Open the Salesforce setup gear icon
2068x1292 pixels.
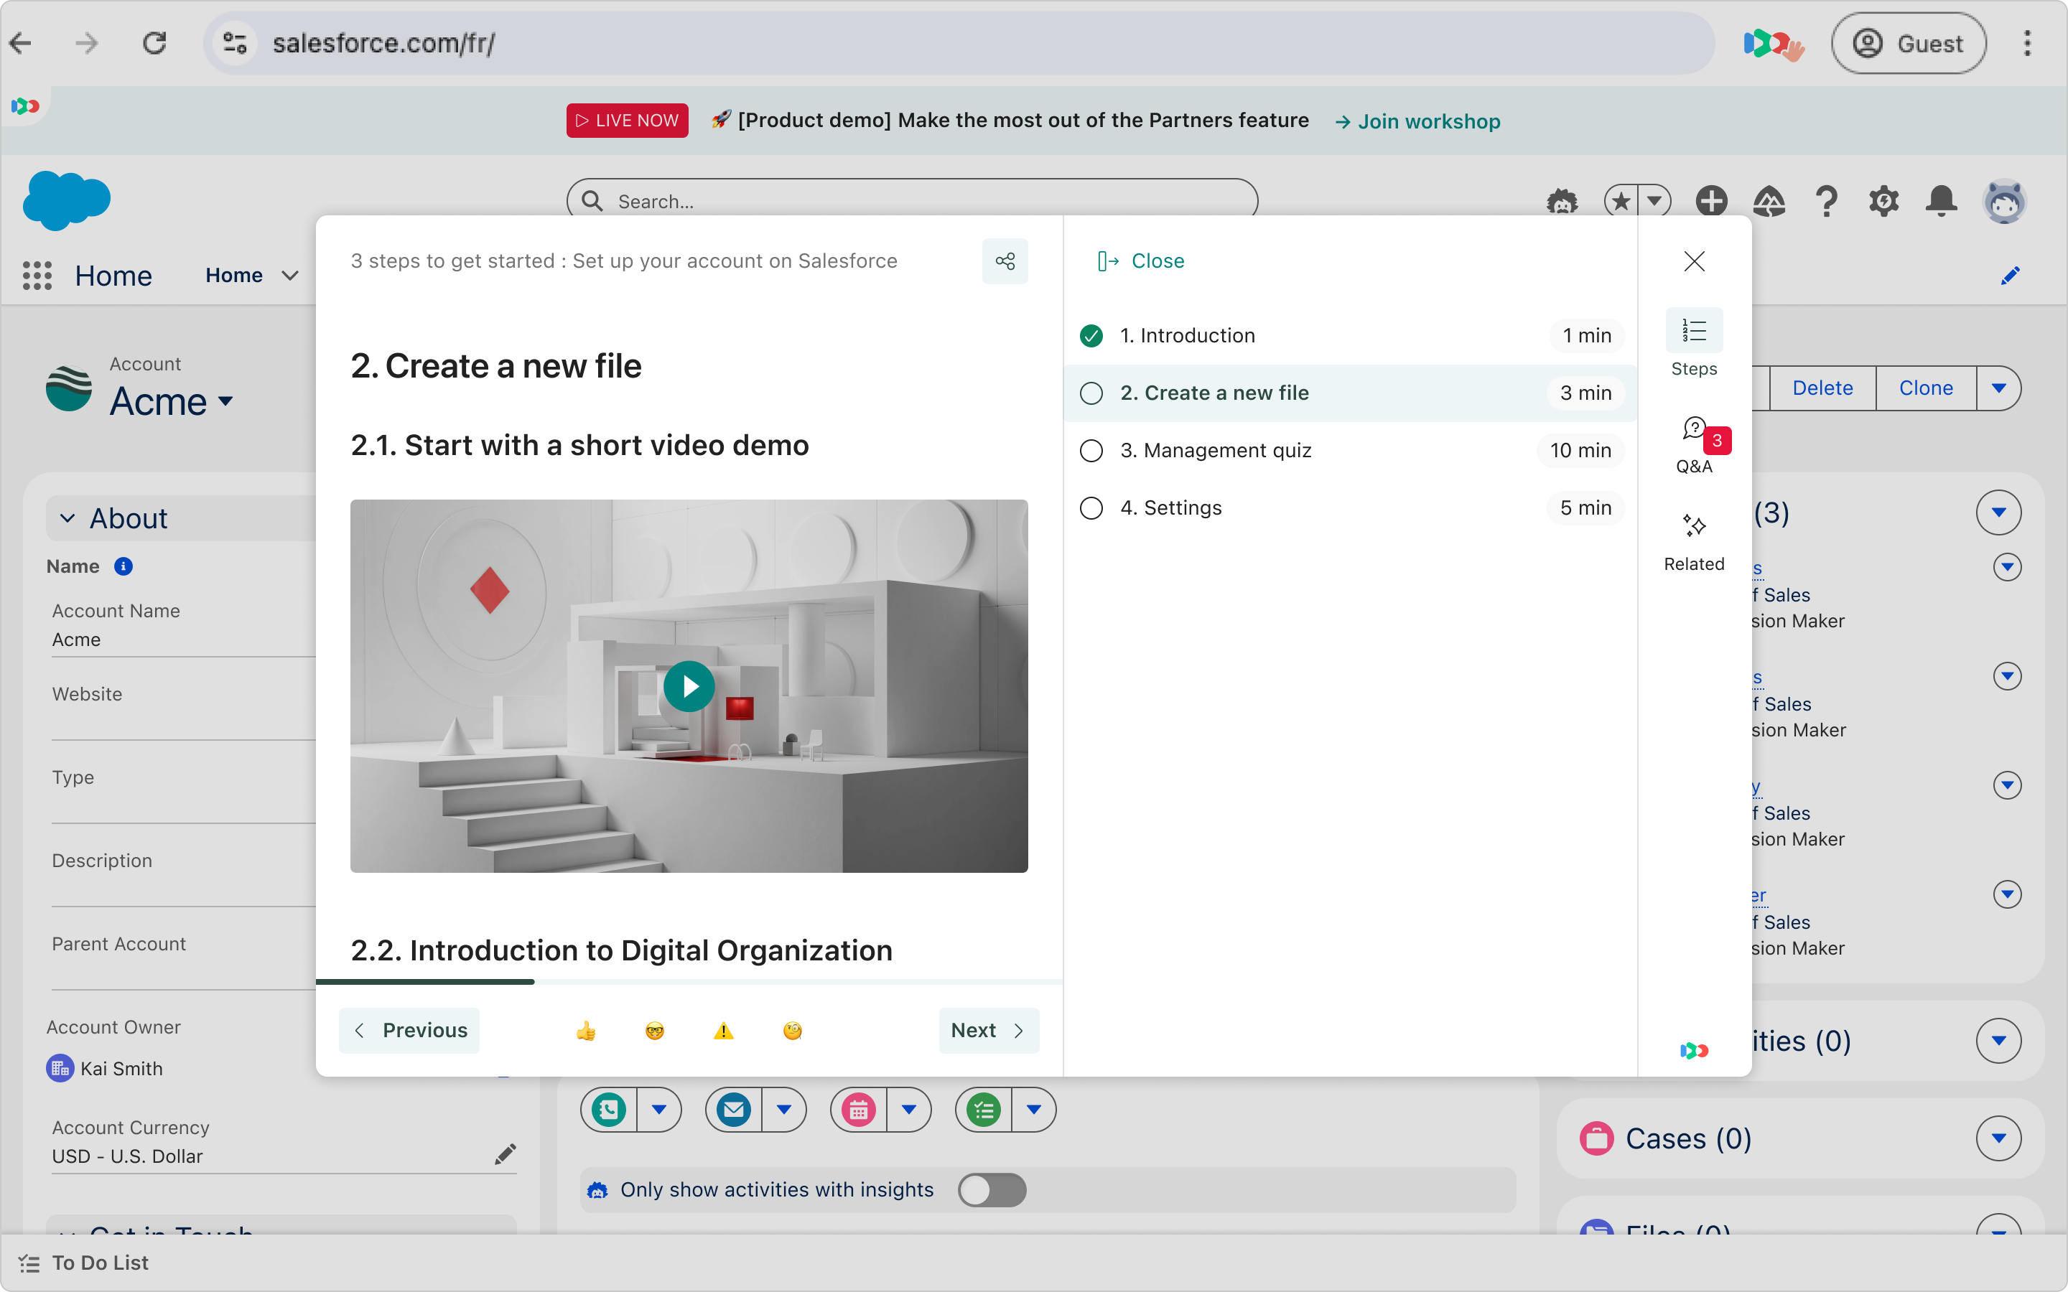click(1883, 202)
